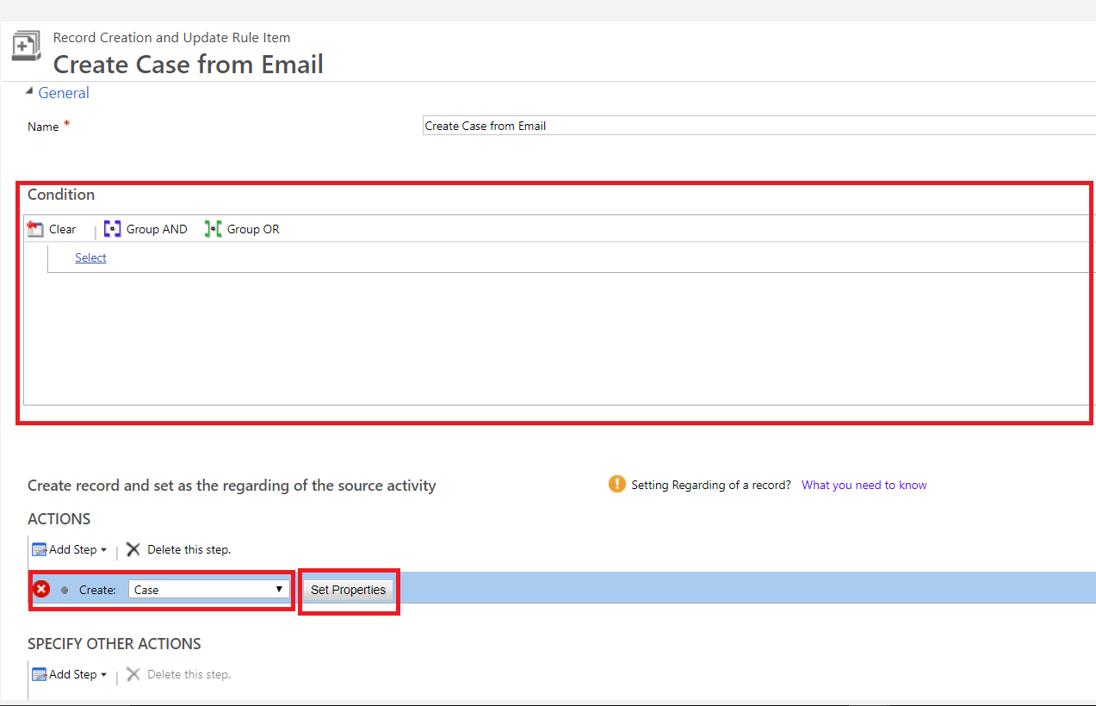Focus the Name input field
The width and height of the screenshot is (1096, 706).
pyautogui.click(x=758, y=126)
